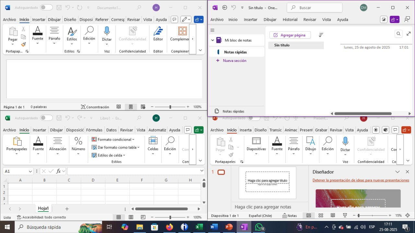Click the Dictar microphone icon in Word
415x233 pixels.
point(107,31)
